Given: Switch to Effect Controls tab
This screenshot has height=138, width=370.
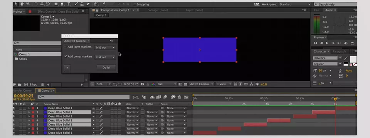Looking at the screenshot, I should click(x=58, y=11).
